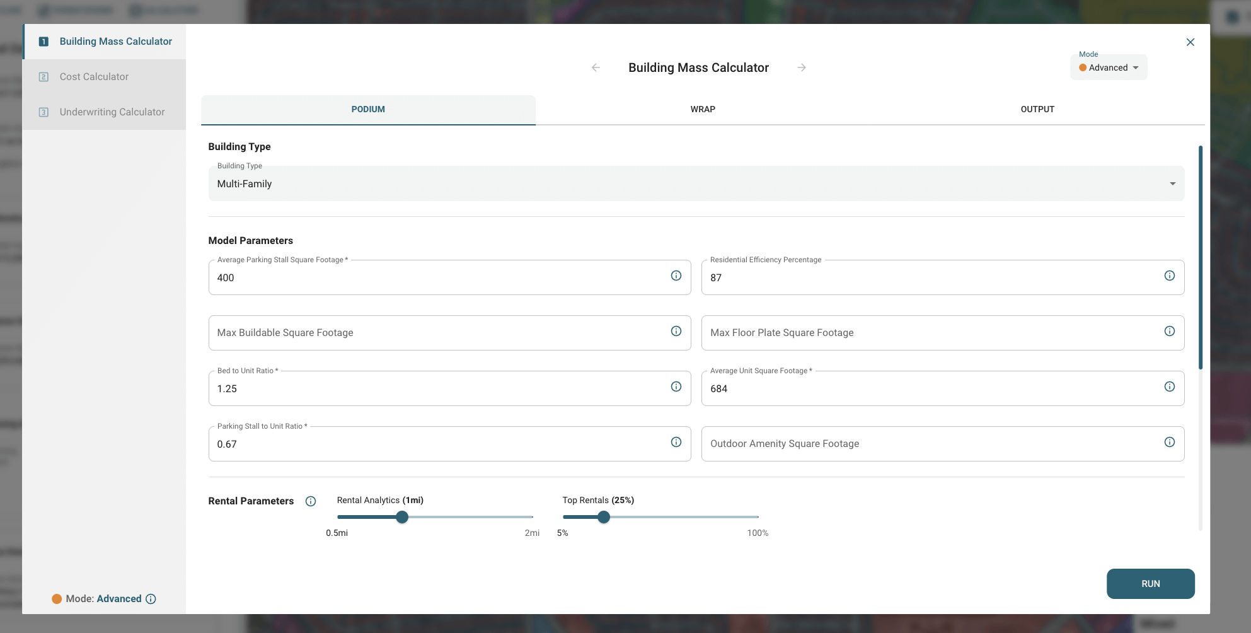Screen dimensions: 1251x633
Task: Click info icon beside Mode: Advanced footer
Action: tap(151, 599)
